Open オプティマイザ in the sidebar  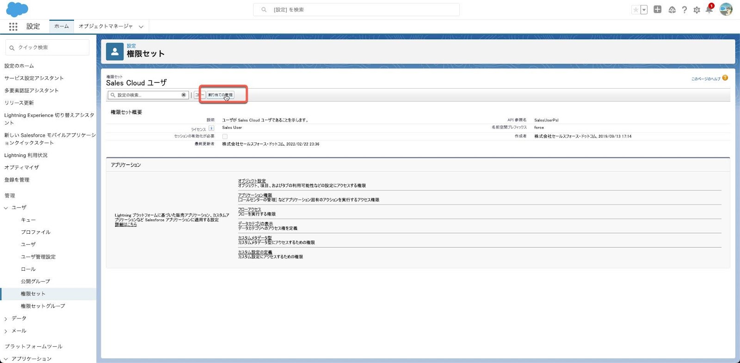coord(22,167)
